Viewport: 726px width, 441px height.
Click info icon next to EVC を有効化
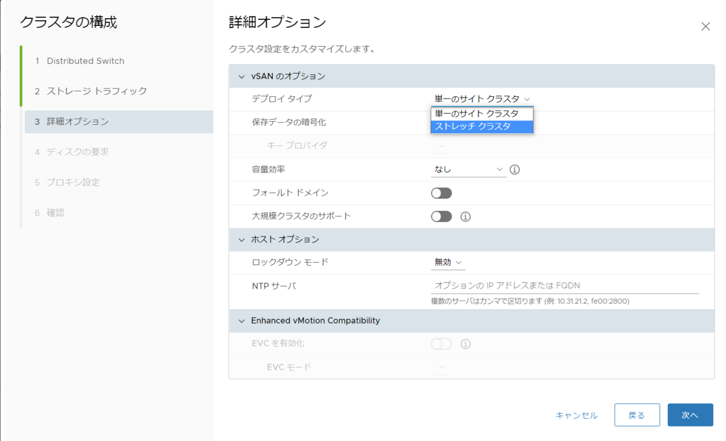point(465,344)
